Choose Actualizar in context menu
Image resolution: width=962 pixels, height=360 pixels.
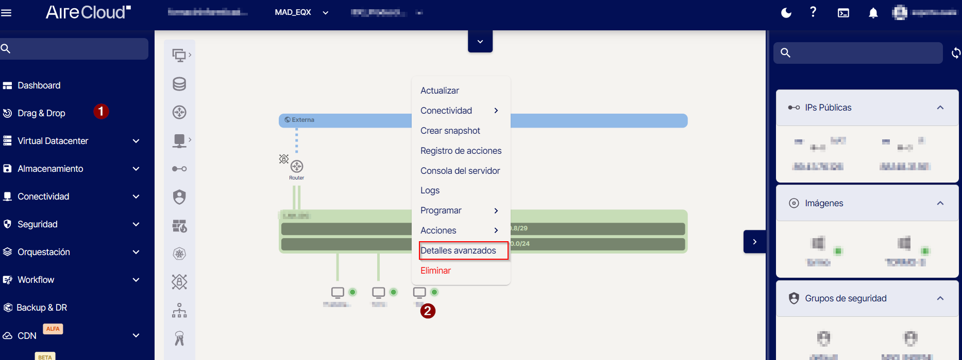coord(440,91)
